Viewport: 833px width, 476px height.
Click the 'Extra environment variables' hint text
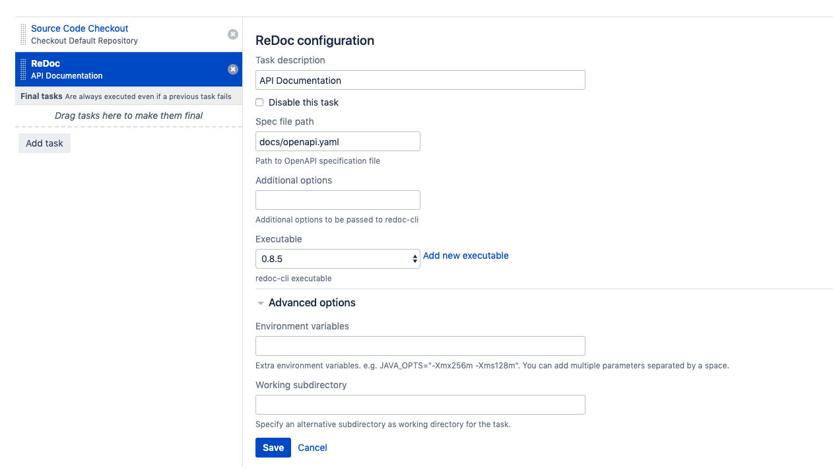(492, 366)
